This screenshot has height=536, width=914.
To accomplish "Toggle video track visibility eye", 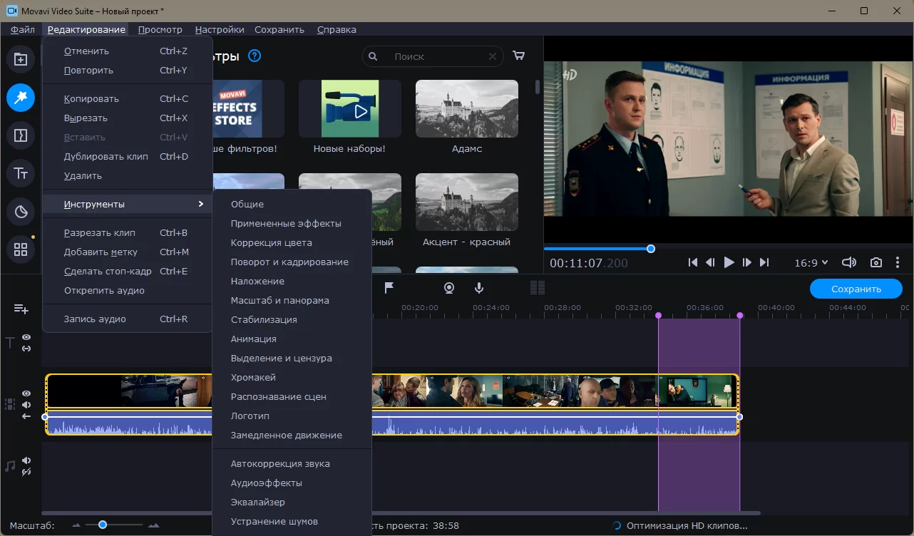I will click(x=26, y=393).
